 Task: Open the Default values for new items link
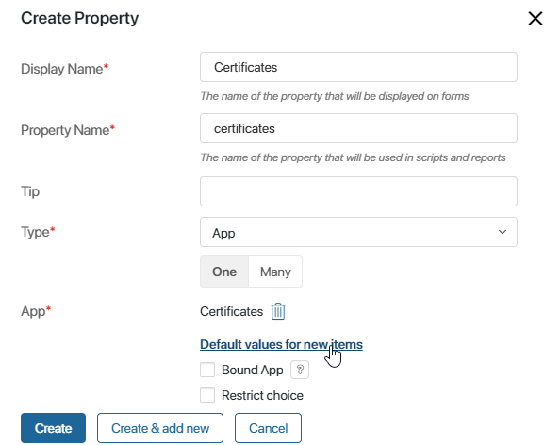(x=281, y=344)
